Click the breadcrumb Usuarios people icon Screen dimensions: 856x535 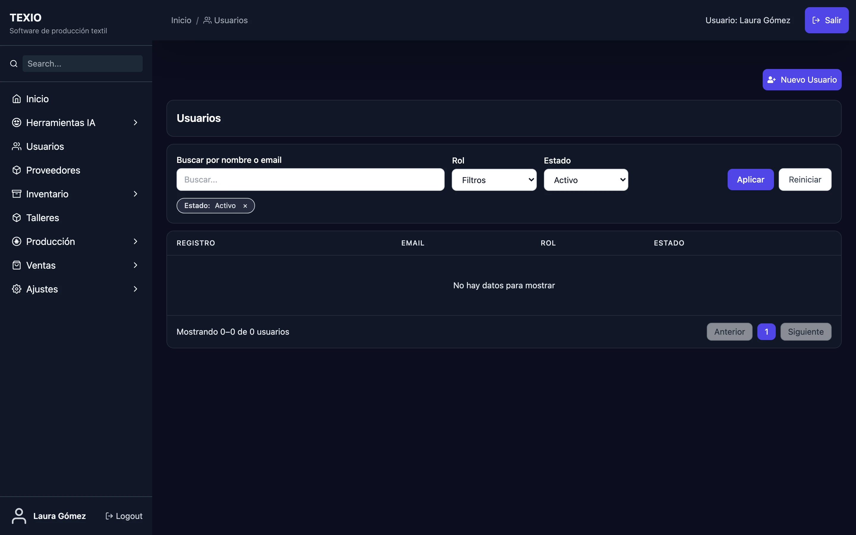click(207, 20)
